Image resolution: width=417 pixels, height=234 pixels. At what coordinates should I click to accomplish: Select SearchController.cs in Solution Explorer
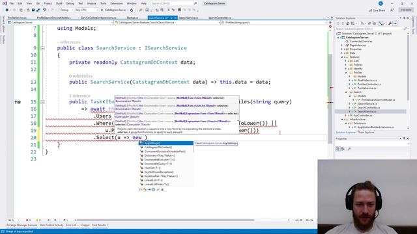point(369,108)
